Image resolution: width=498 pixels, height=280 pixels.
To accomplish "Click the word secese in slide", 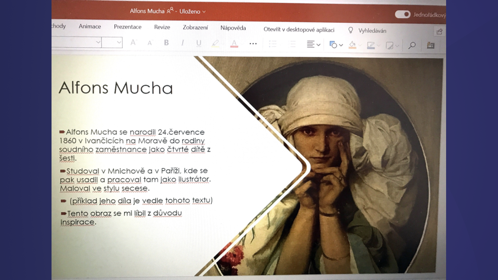I will click(x=134, y=188).
